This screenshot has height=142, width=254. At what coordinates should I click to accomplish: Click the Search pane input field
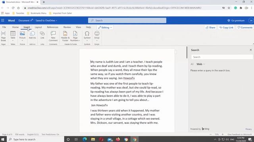tap(222, 57)
